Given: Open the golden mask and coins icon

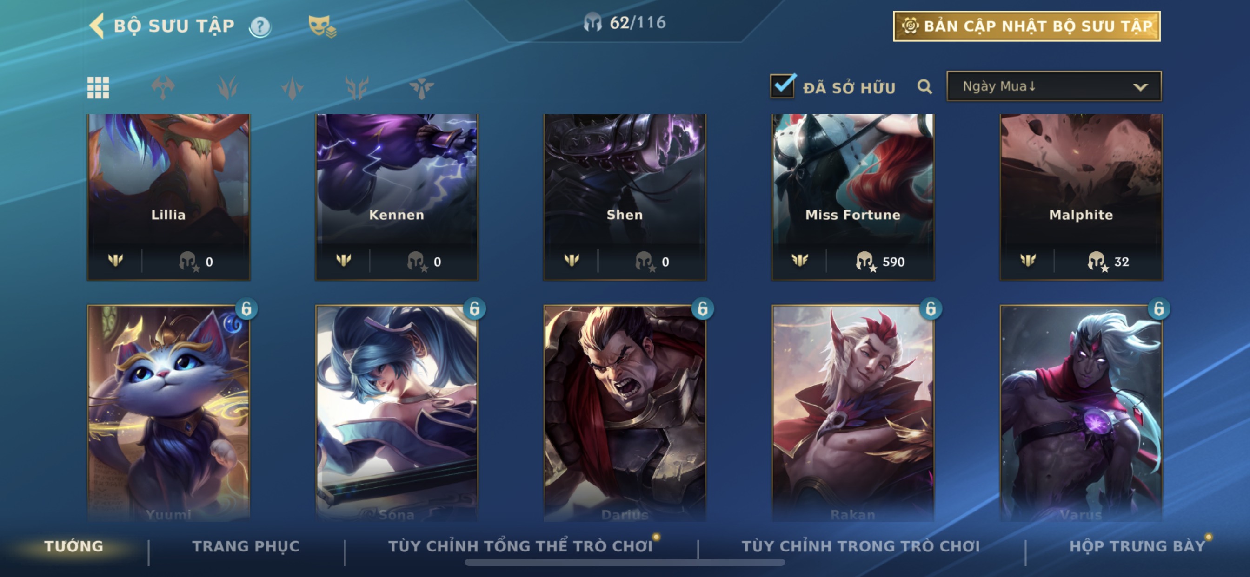Looking at the screenshot, I should pos(322,26).
